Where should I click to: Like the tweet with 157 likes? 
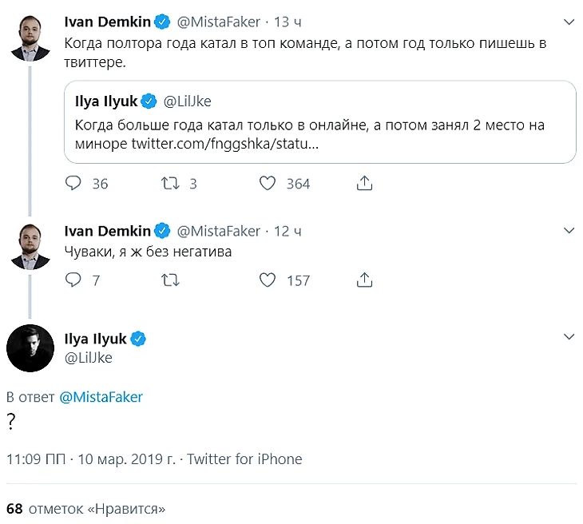(x=268, y=280)
